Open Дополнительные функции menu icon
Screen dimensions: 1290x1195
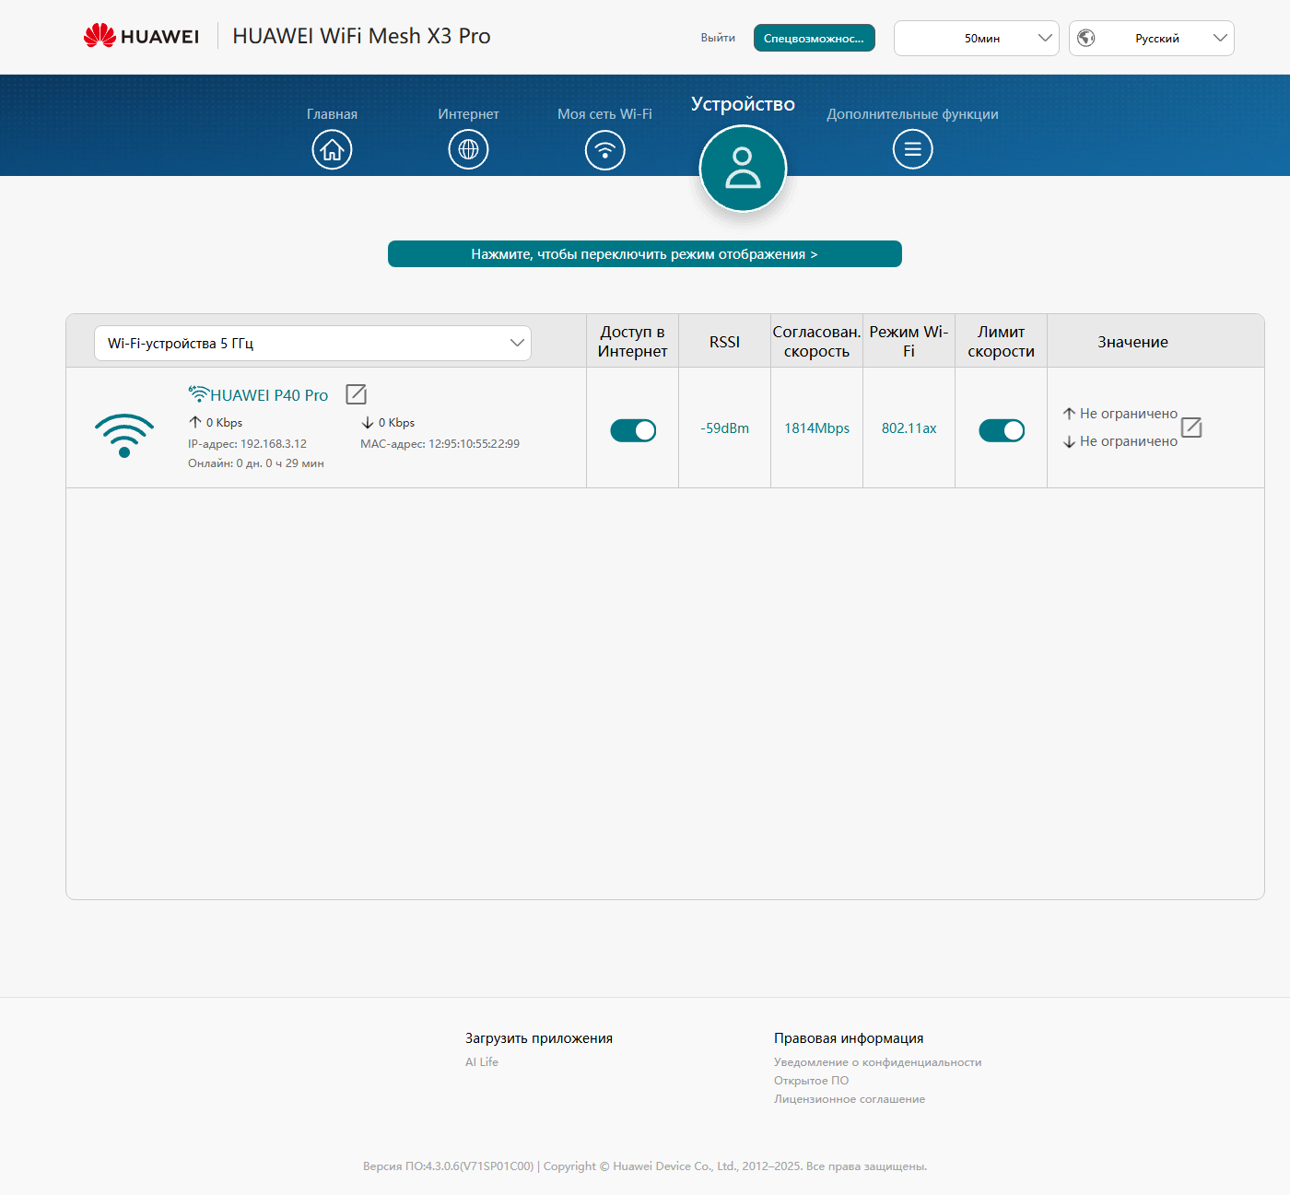(x=912, y=149)
